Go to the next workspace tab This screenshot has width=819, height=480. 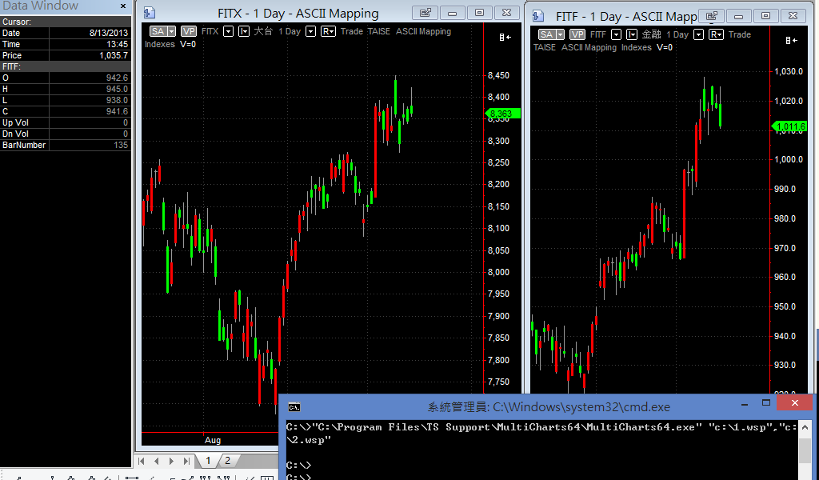point(171,461)
